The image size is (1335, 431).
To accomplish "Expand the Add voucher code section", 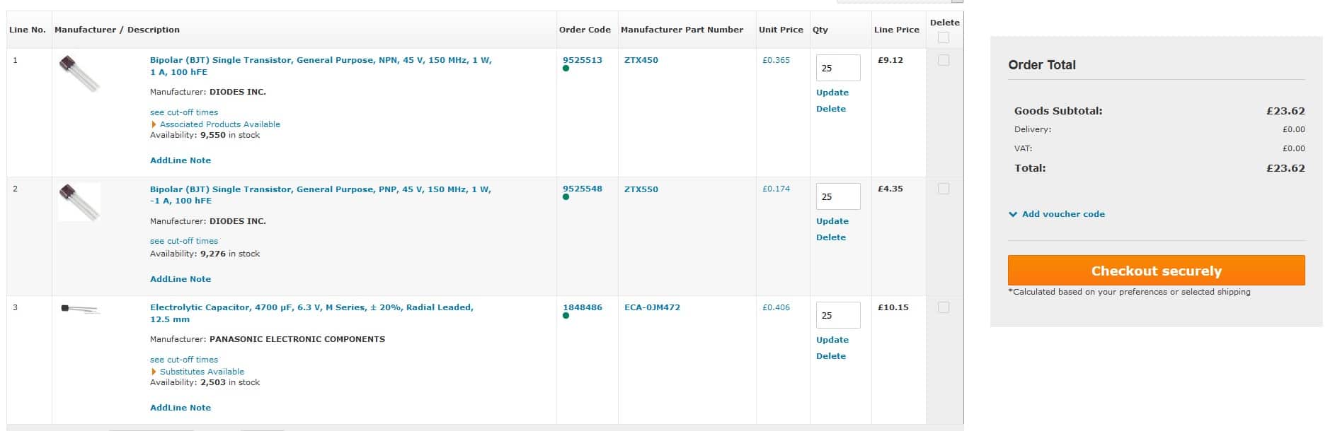I will pos(1057,214).
